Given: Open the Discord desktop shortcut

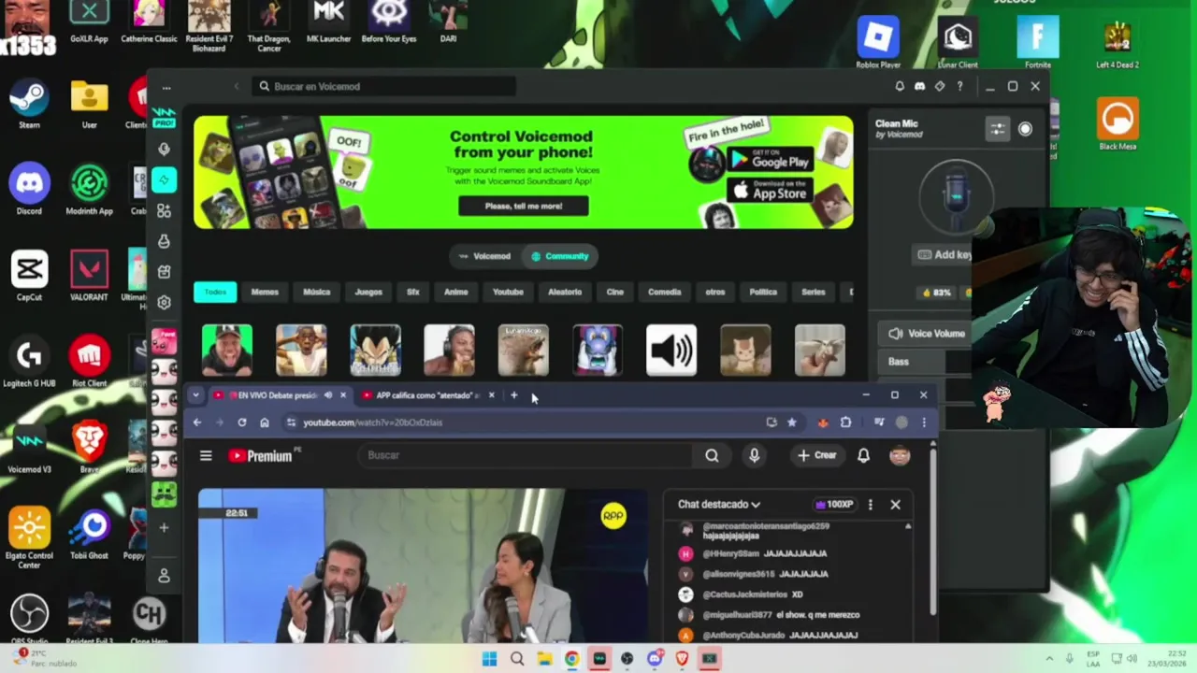Looking at the screenshot, I should [29, 189].
